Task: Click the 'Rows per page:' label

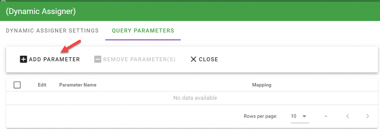Action: tap(260, 116)
